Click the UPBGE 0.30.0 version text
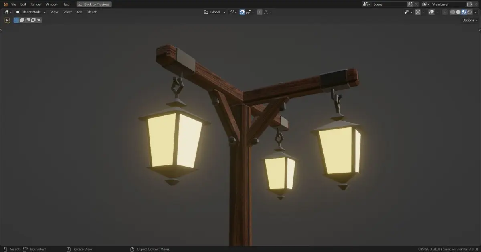The image size is (481, 252). [x=448, y=249]
